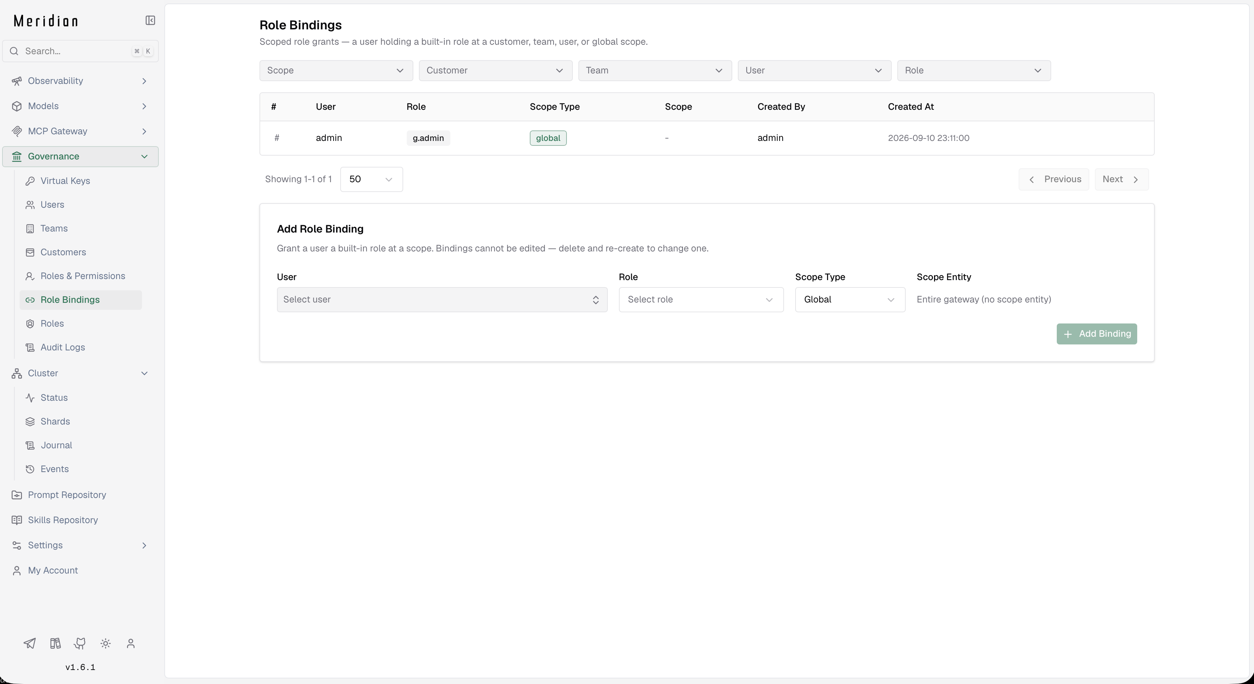Click the Settings sliders icon
Image resolution: width=1254 pixels, height=684 pixels.
(16, 545)
